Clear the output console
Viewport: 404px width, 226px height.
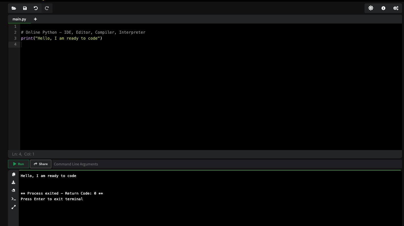click(14, 190)
